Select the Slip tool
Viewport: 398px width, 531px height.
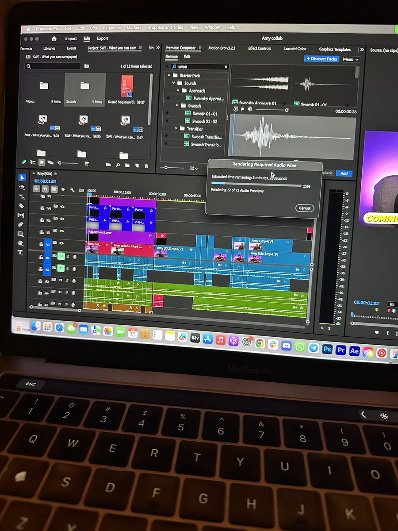click(x=21, y=215)
